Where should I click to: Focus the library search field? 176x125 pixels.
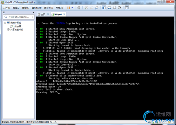click(x=19, y=17)
